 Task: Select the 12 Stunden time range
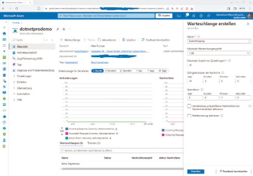click(x=126, y=71)
